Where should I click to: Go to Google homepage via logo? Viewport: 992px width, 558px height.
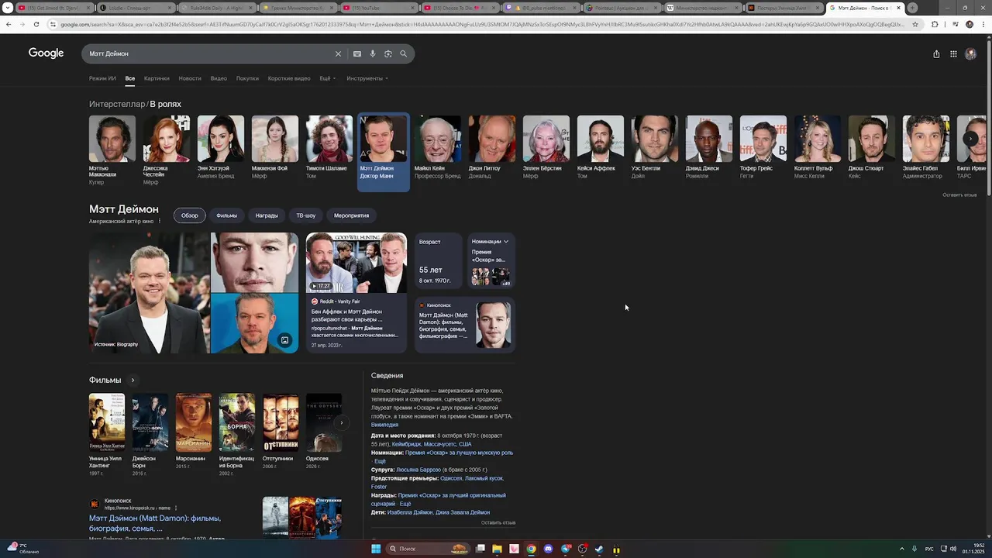[x=46, y=53]
